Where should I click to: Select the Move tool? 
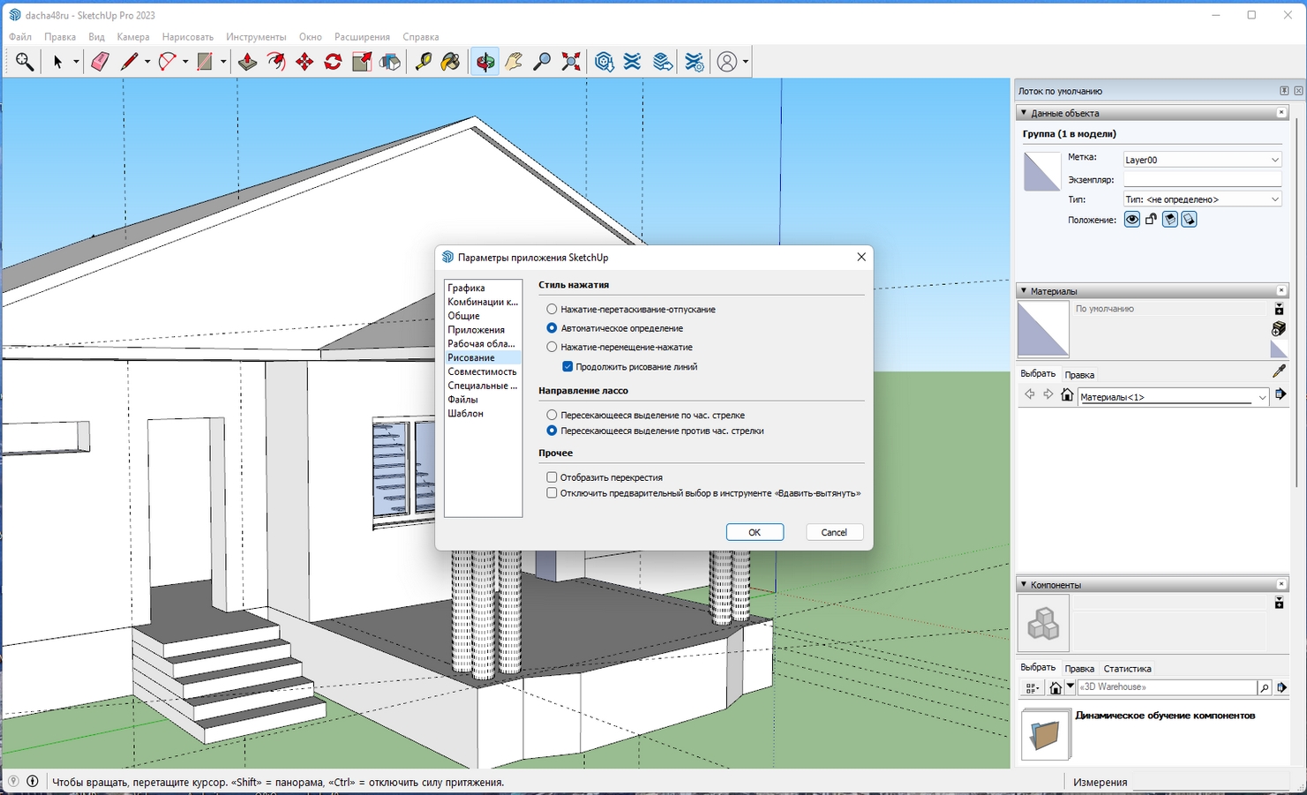(x=304, y=62)
